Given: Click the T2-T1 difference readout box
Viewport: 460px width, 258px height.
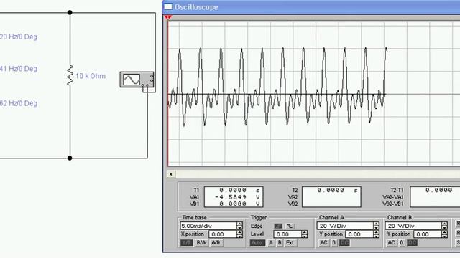Looking at the screenshot, I should pyautogui.click(x=435, y=197).
